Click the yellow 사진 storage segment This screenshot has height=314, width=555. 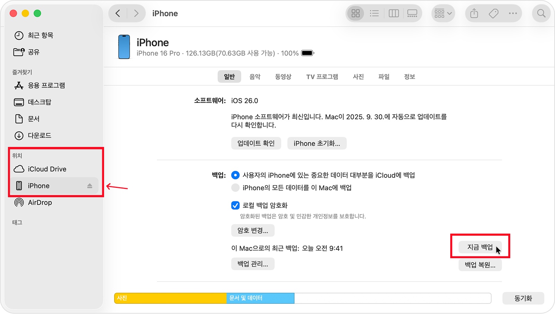tap(170, 298)
